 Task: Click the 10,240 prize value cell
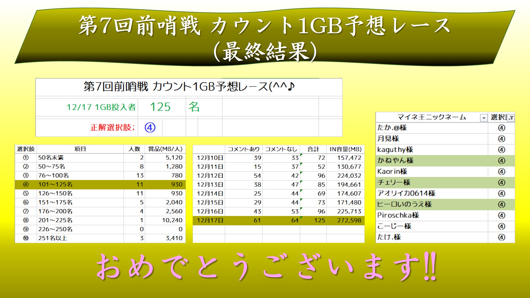tap(172, 220)
